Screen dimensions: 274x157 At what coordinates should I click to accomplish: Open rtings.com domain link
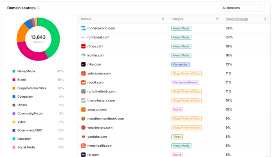pyautogui.click(x=95, y=46)
